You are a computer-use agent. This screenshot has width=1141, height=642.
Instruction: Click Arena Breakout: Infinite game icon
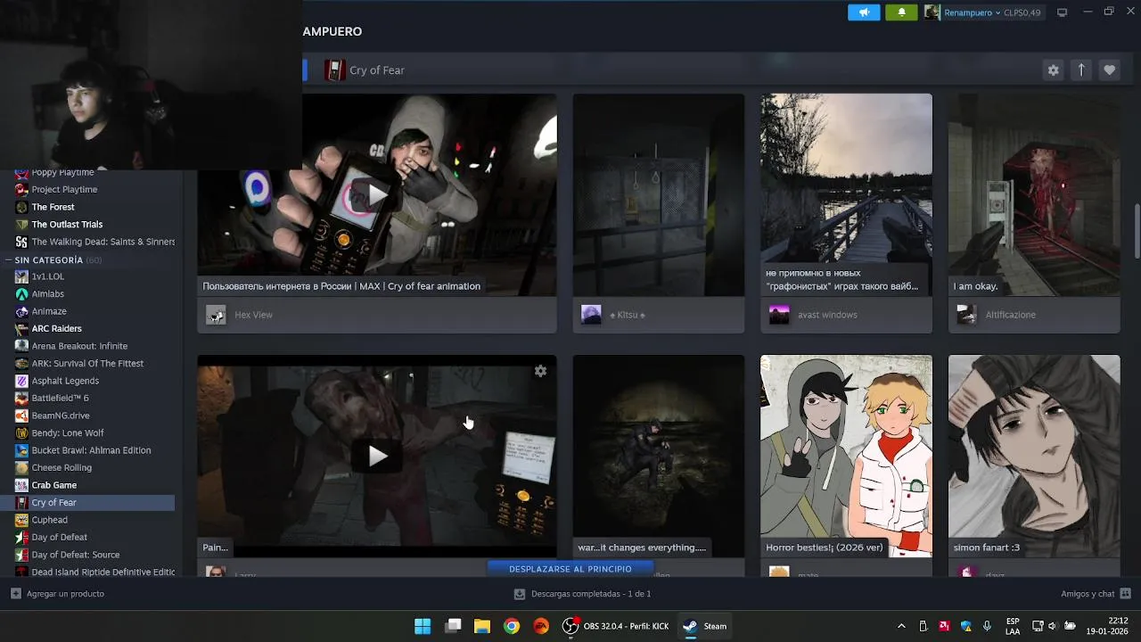pyautogui.click(x=21, y=346)
